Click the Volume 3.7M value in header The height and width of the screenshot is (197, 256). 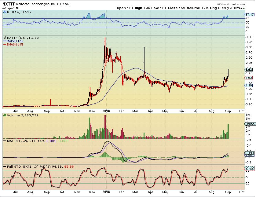pyautogui.click(x=198, y=8)
